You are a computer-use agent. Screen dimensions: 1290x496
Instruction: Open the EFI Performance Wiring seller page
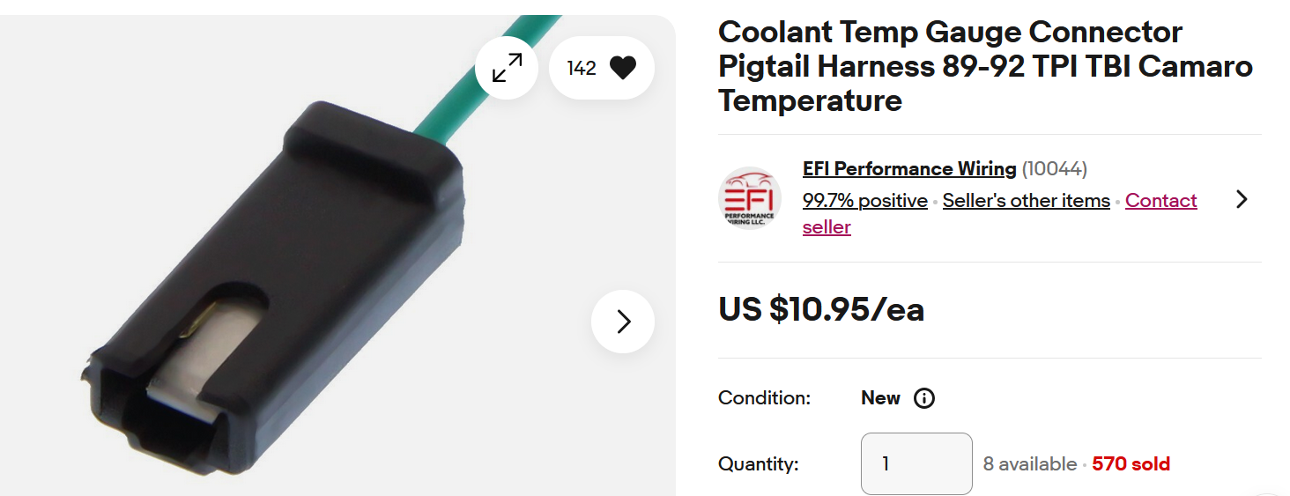[x=909, y=168]
